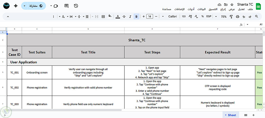
Task: Toggle bold formatting
Action: tap(136, 17)
